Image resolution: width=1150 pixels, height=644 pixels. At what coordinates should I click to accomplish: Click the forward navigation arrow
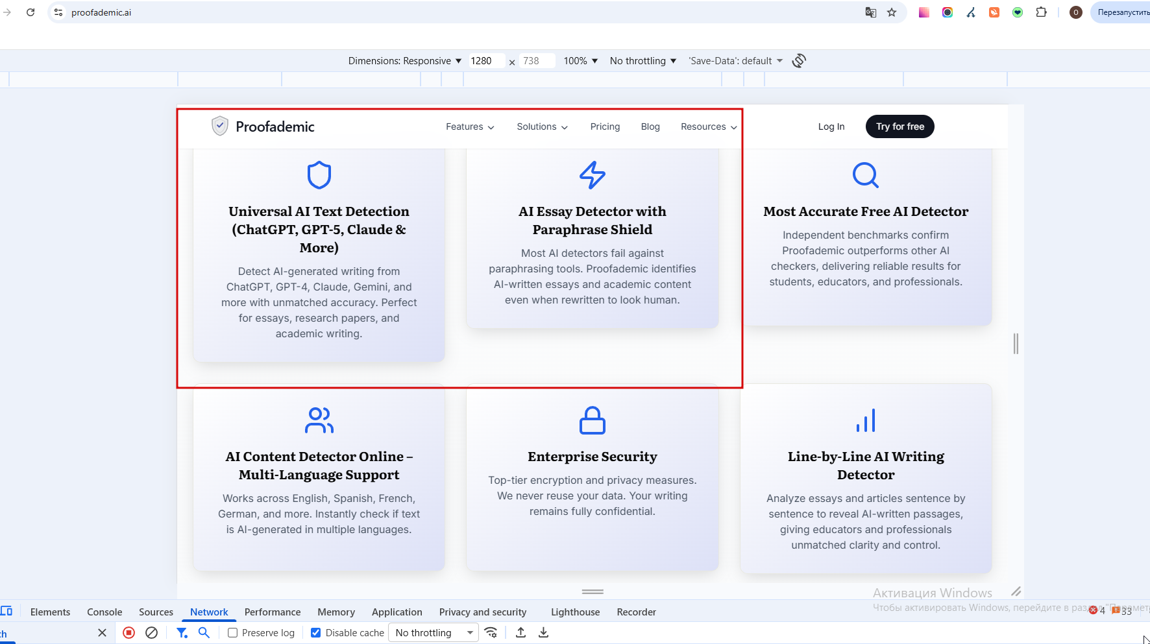coord(7,12)
